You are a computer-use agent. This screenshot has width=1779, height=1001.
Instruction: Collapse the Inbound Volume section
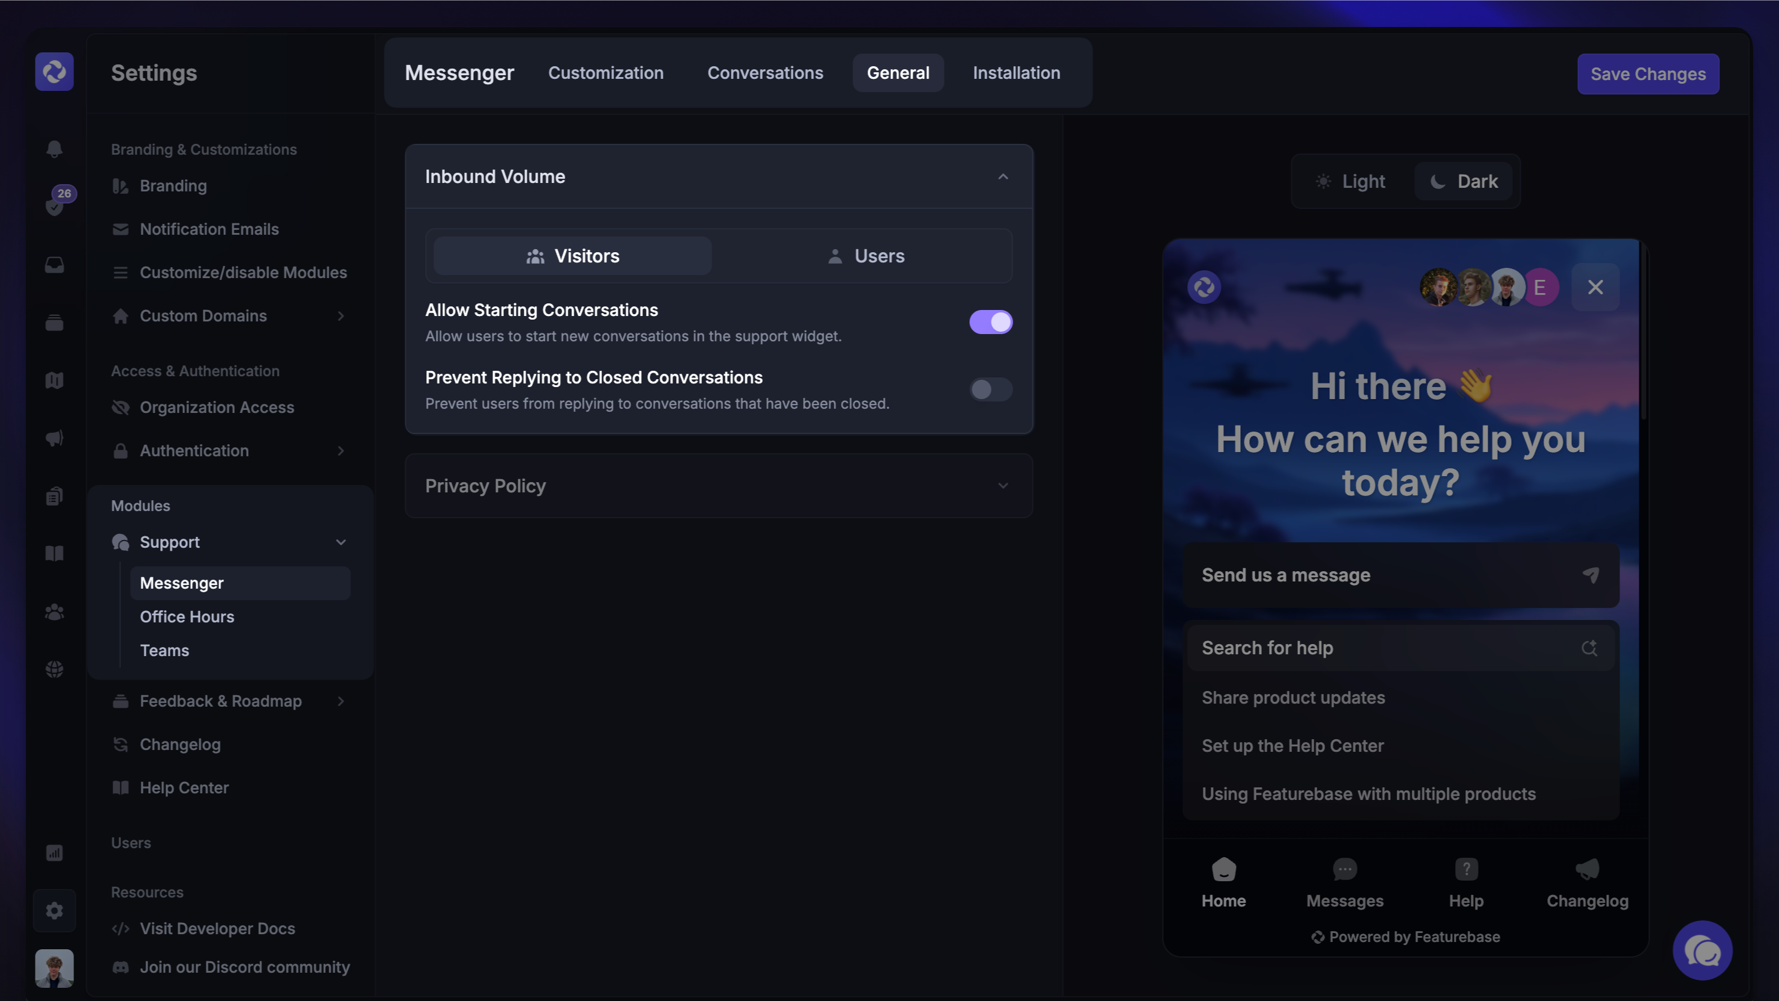pos(1003,177)
